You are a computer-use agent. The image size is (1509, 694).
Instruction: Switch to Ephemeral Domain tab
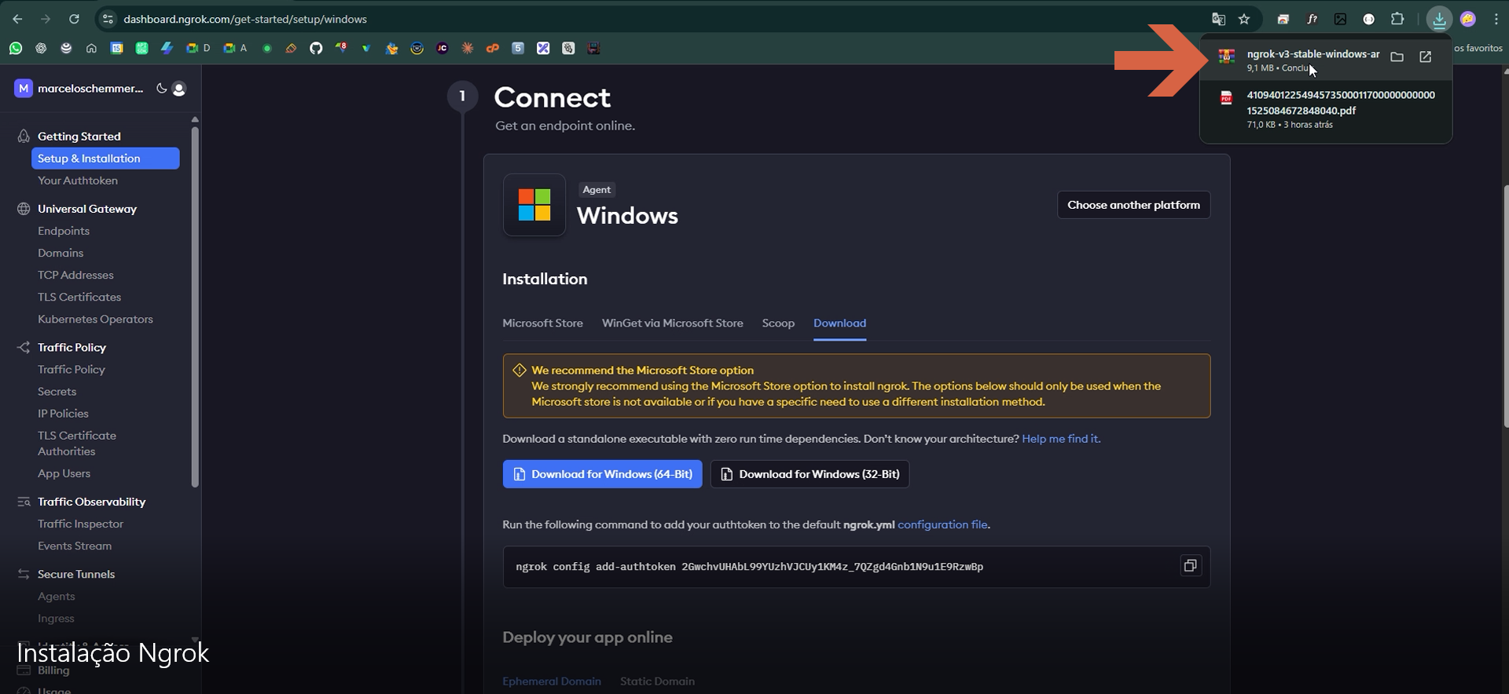pyautogui.click(x=552, y=681)
